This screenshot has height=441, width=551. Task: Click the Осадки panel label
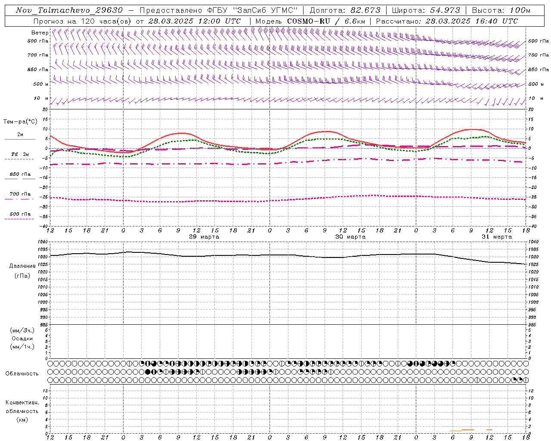pos(22,339)
